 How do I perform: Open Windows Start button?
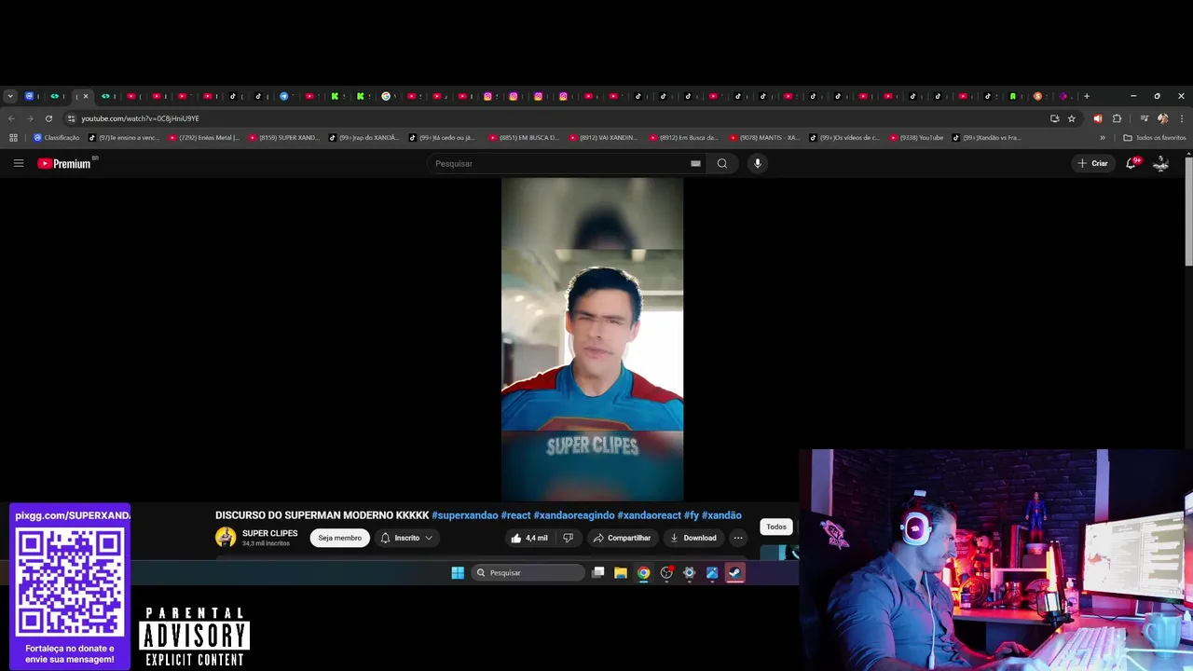click(x=458, y=573)
